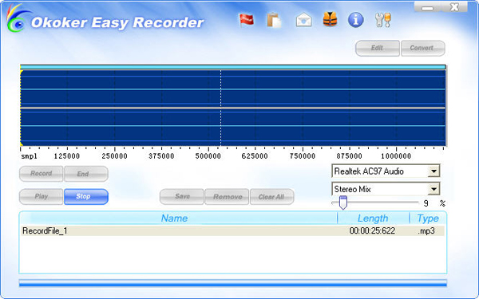Click the Save button
The height and width of the screenshot is (299, 479).
tap(181, 196)
